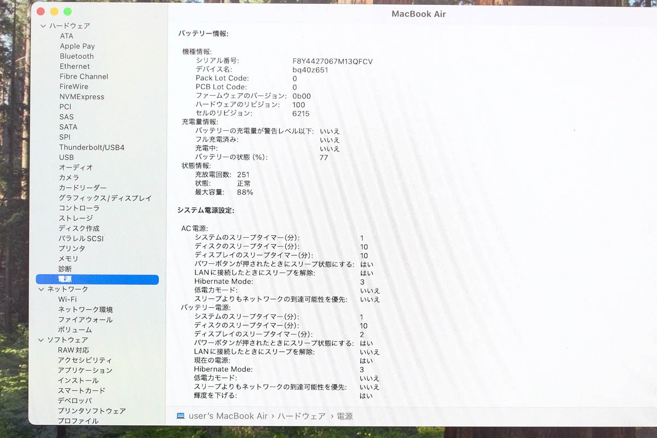Select the serial number value text
This screenshot has height=438, width=657.
click(x=332, y=61)
